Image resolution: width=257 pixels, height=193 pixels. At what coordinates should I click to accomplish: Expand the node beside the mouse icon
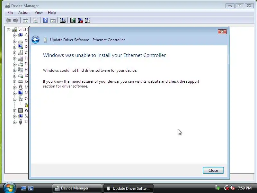(x=14, y=87)
